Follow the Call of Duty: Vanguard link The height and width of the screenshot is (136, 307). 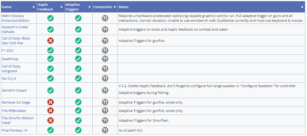coord(11,69)
